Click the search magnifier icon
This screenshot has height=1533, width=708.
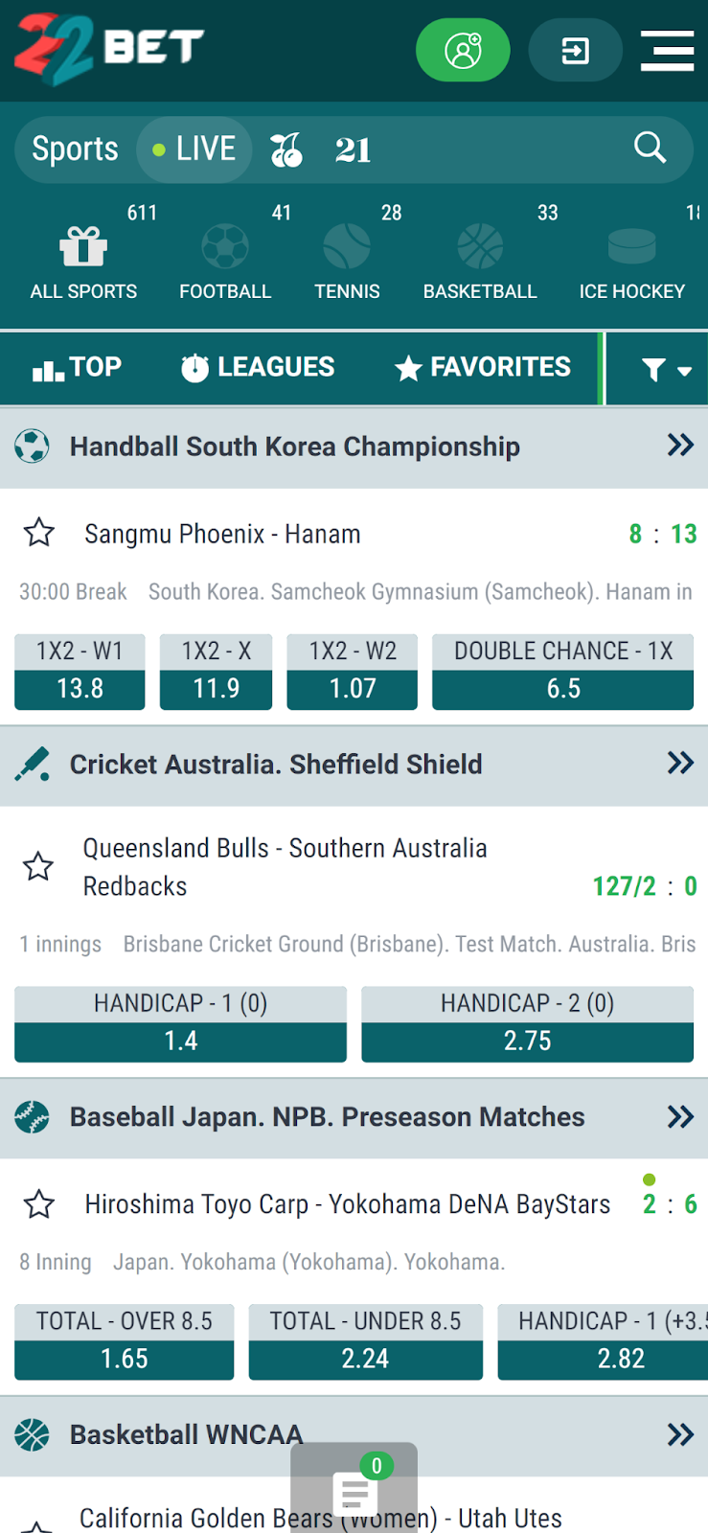(x=650, y=148)
